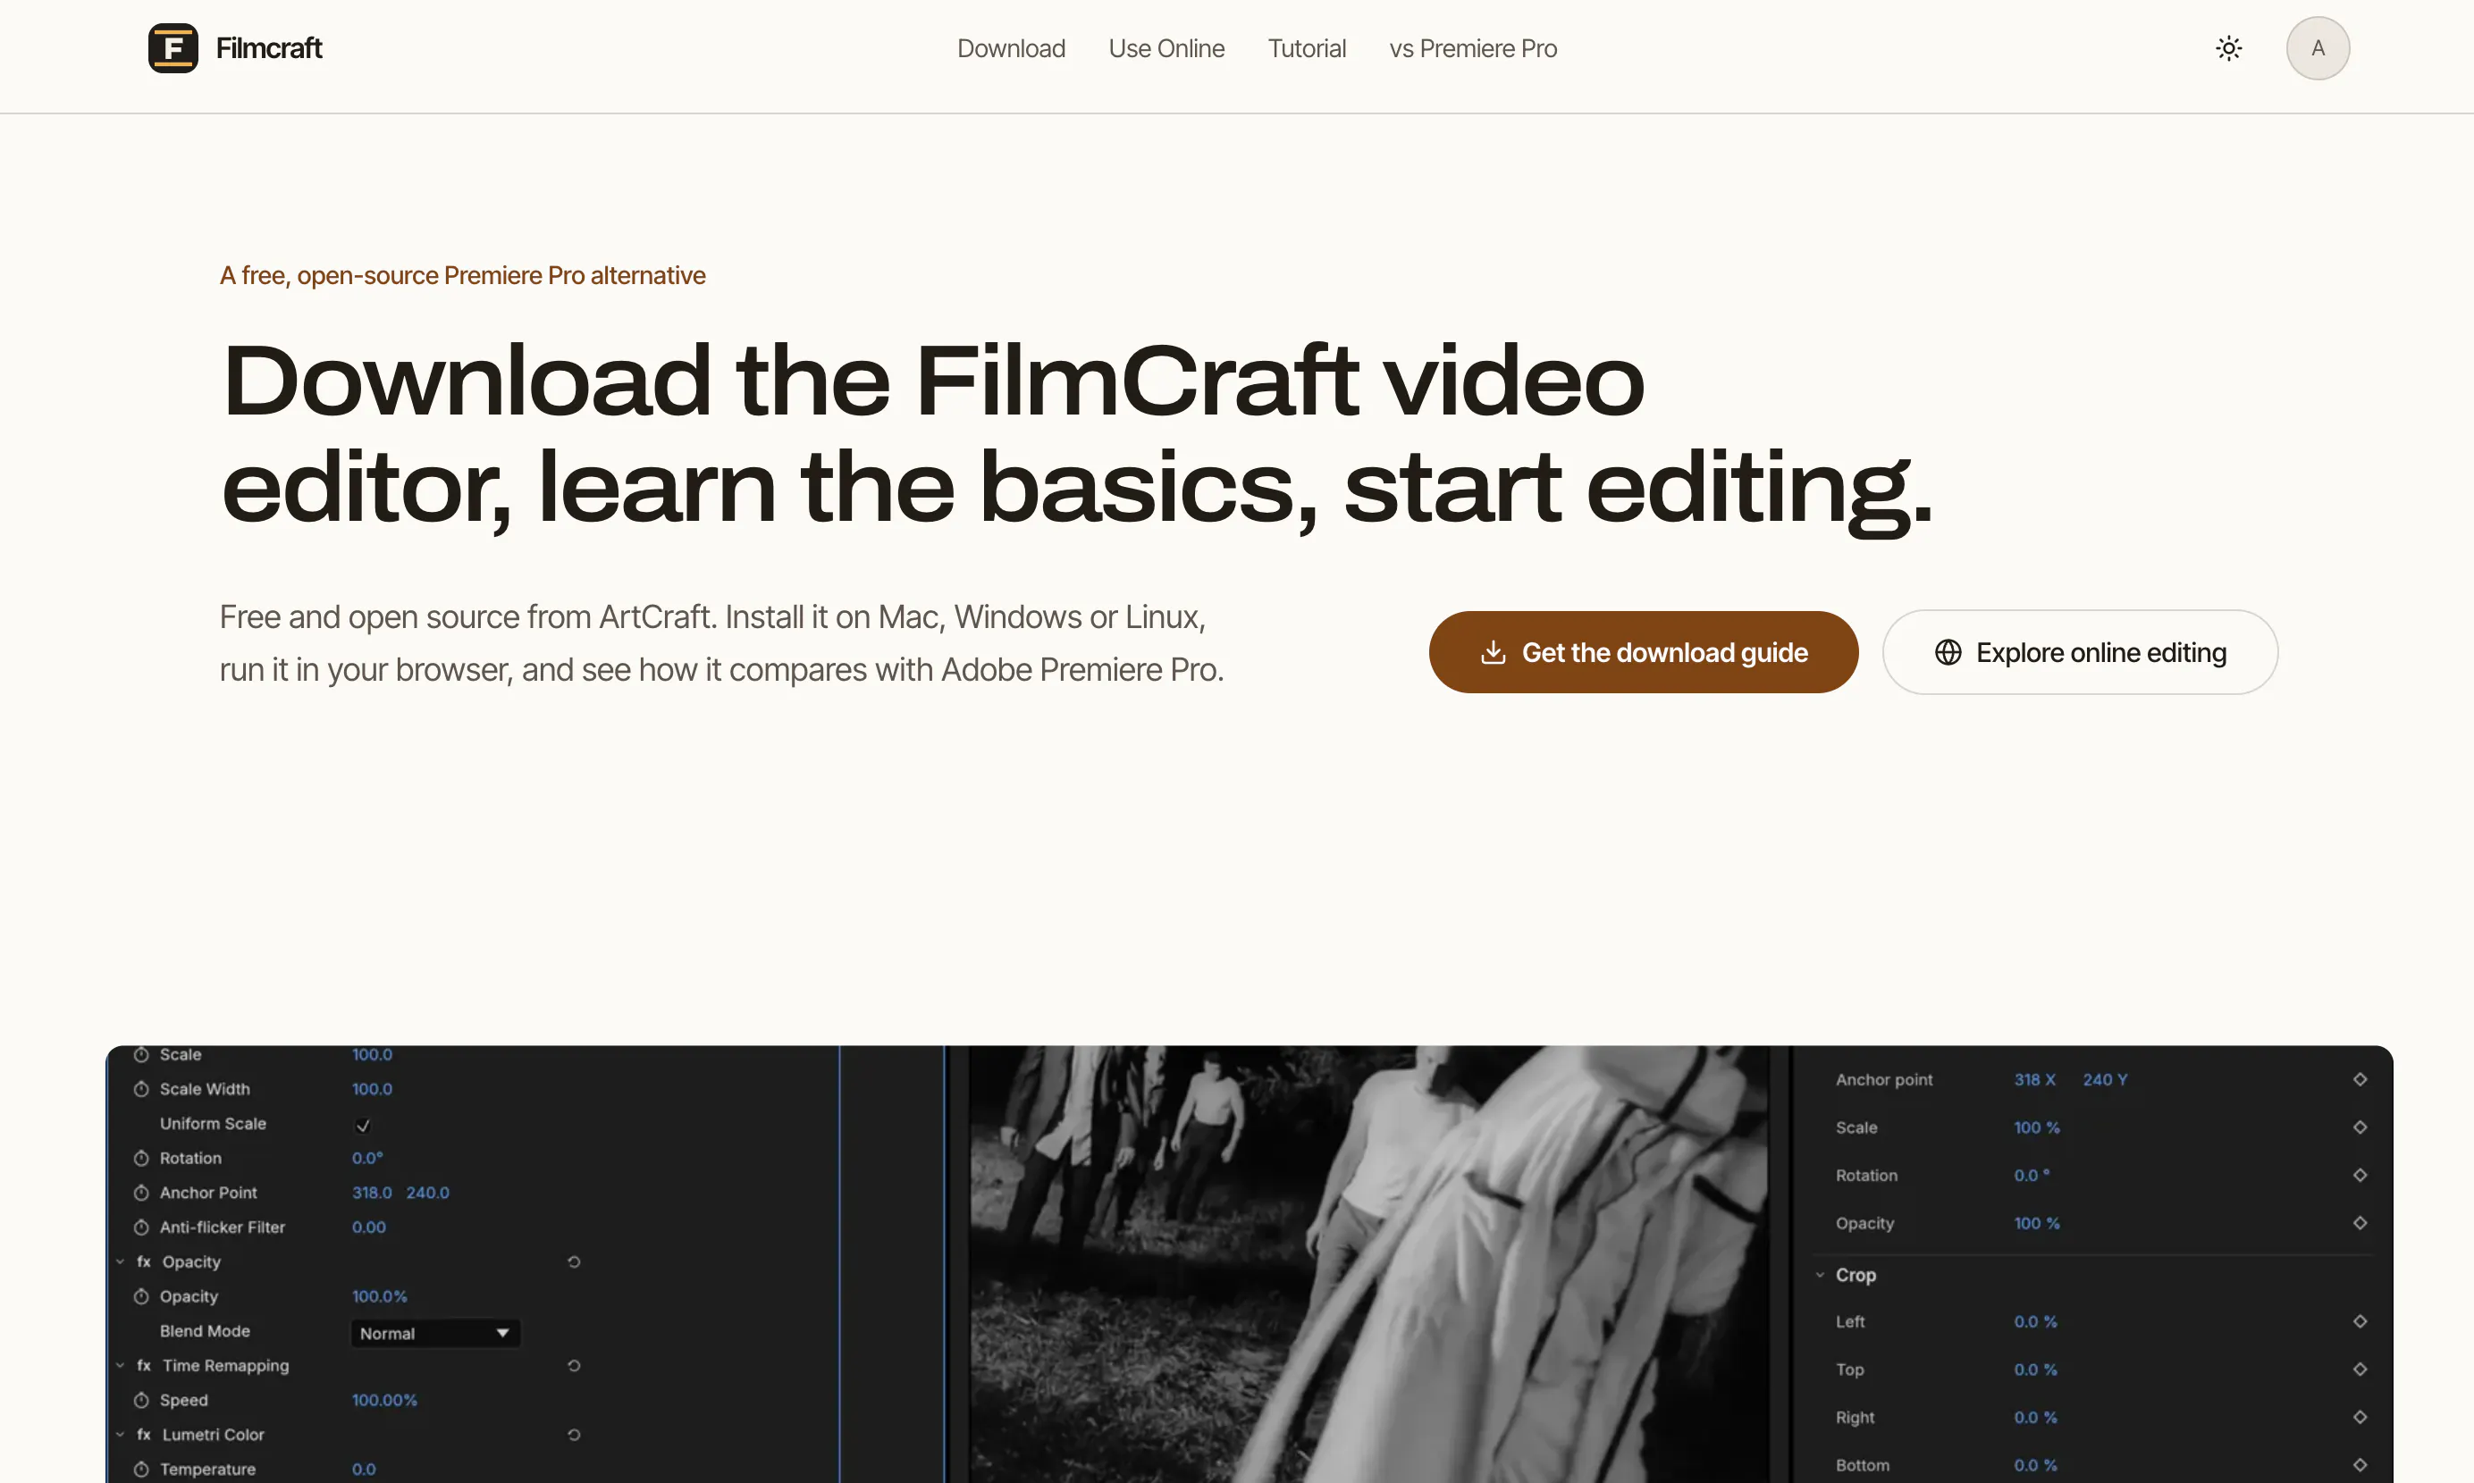Click the Anchor point 240 Y value

click(2104, 1078)
